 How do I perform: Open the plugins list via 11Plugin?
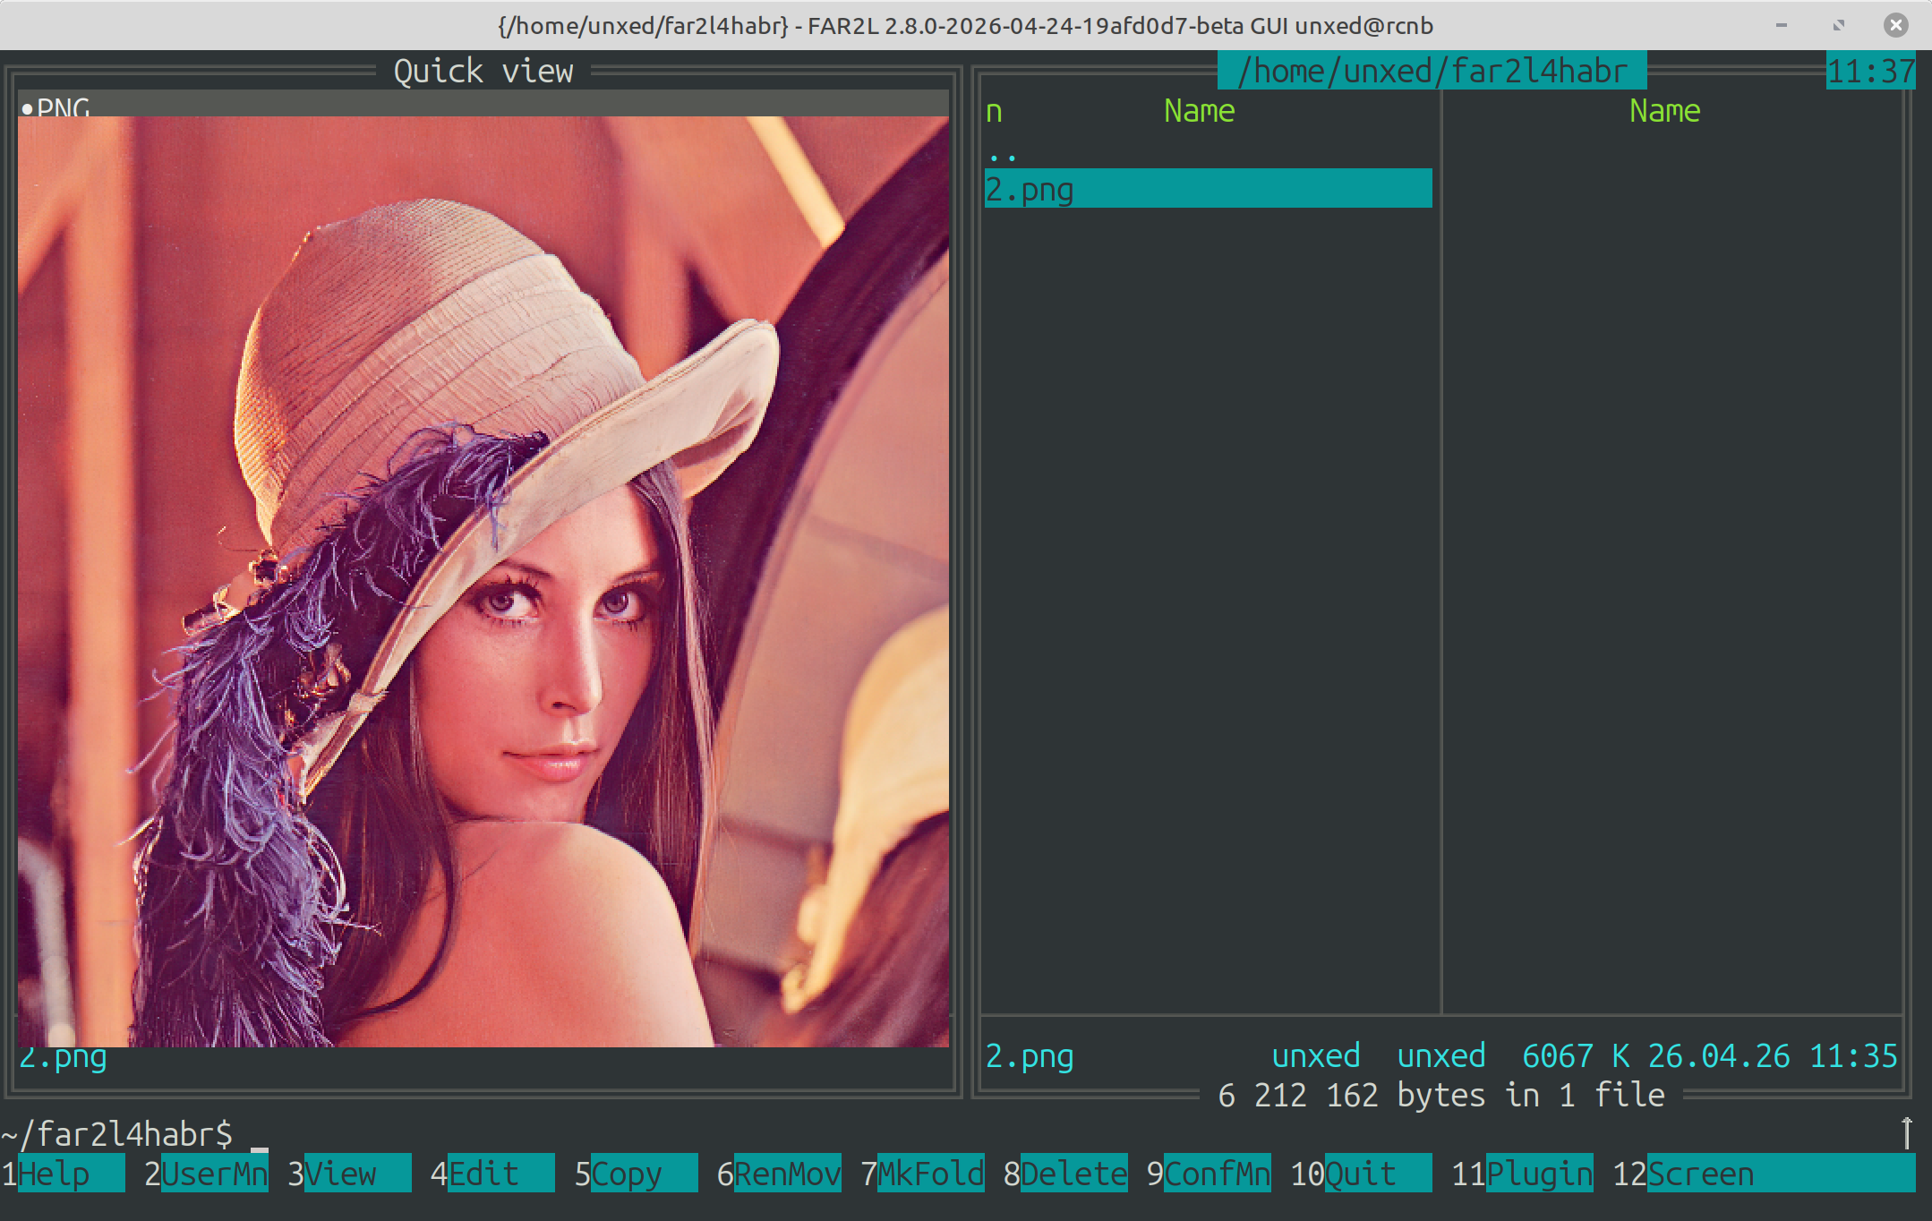pyautogui.click(x=1522, y=1174)
